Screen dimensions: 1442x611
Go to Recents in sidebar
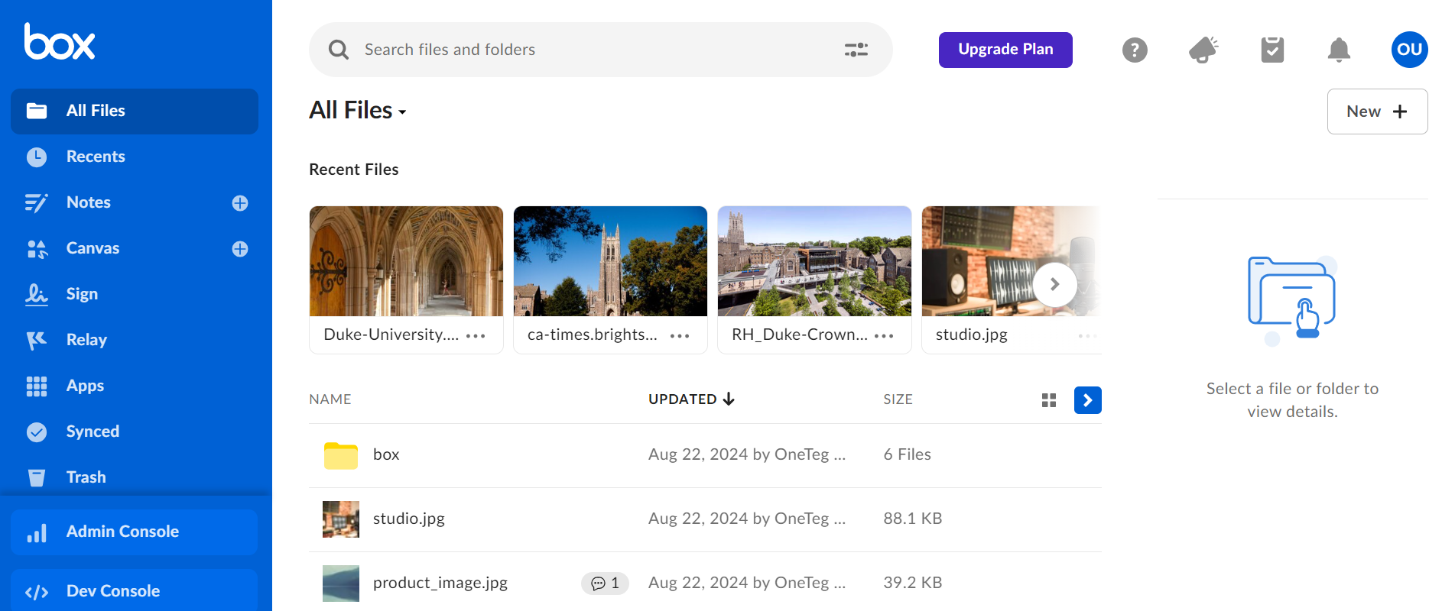tap(96, 157)
